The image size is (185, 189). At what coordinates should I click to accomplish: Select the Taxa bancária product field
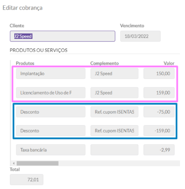point(51,150)
